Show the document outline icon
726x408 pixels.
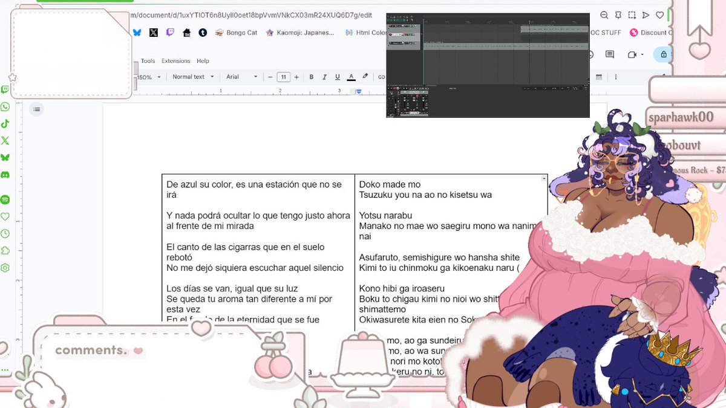(x=36, y=109)
